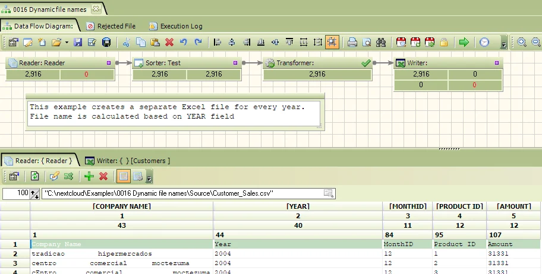Align objects to bottom
This screenshot has height=274, width=542.
coord(261,42)
